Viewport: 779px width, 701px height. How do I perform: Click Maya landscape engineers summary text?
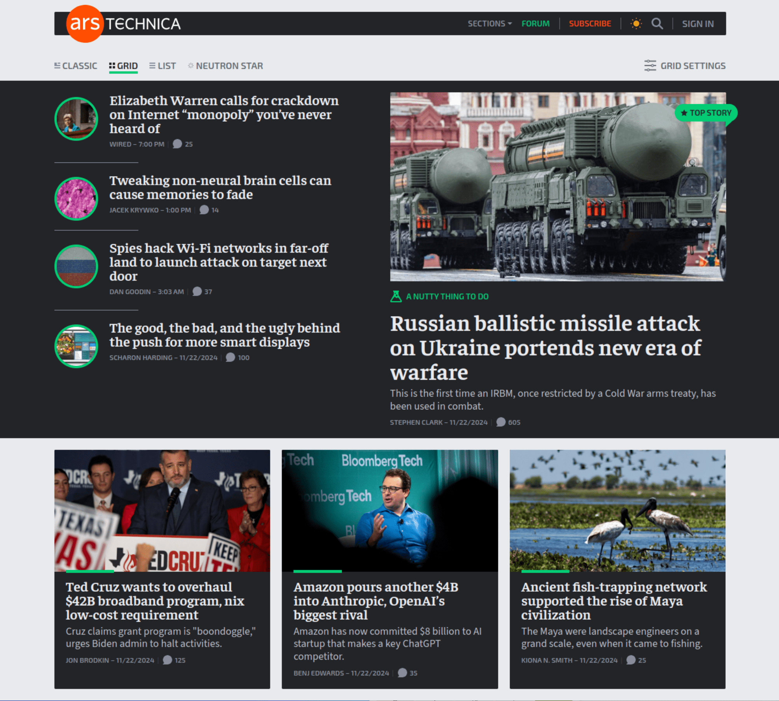coord(612,637)
